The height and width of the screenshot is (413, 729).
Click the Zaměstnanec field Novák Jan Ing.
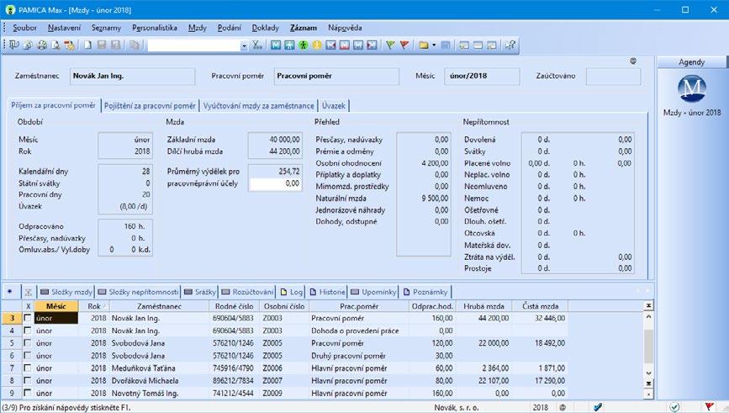pos(133,76)
